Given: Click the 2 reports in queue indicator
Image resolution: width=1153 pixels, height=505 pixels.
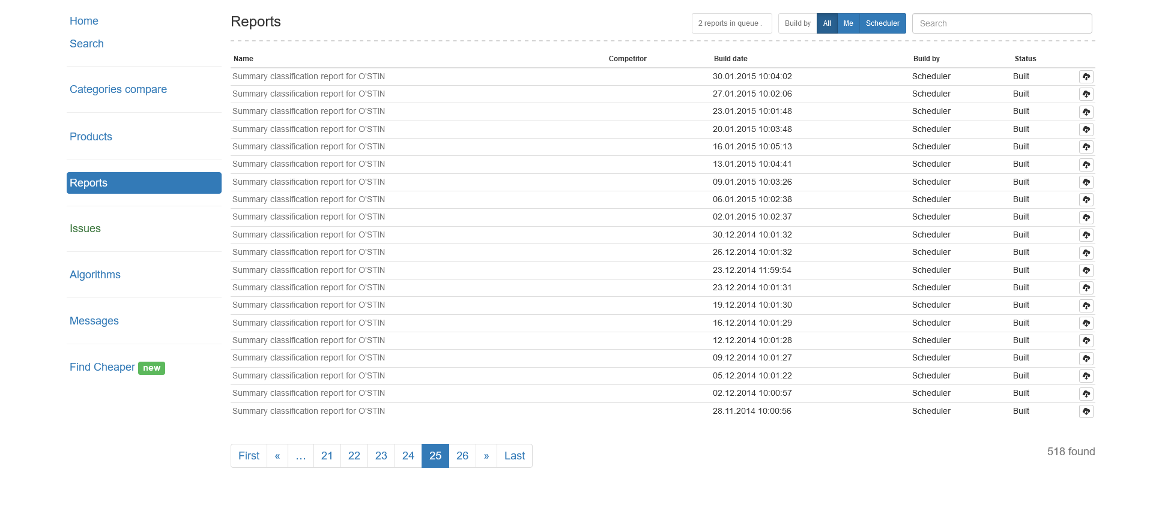Looking at the screenshot, I should click(x=731, y=23).
